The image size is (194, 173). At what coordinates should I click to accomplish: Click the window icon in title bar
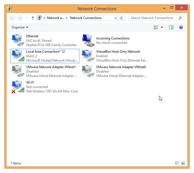(x=9, y=9)
